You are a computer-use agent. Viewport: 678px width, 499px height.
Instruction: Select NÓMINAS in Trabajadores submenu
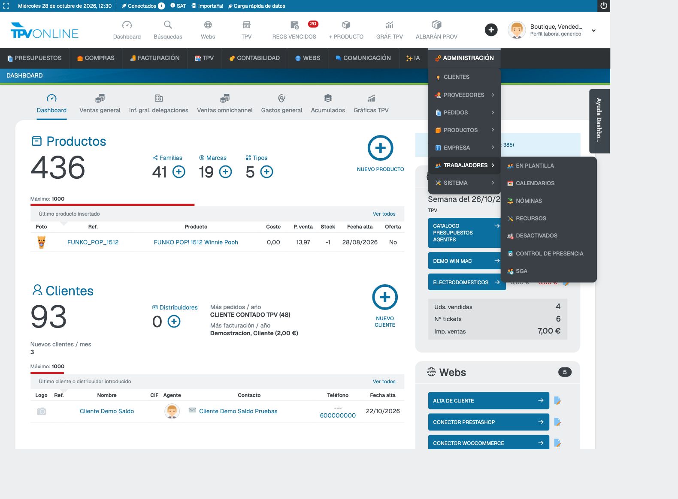548,201
